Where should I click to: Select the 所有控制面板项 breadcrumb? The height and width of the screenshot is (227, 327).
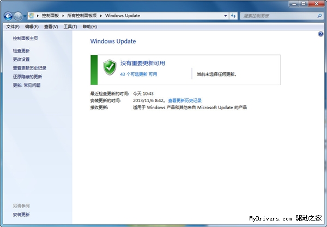82,16
